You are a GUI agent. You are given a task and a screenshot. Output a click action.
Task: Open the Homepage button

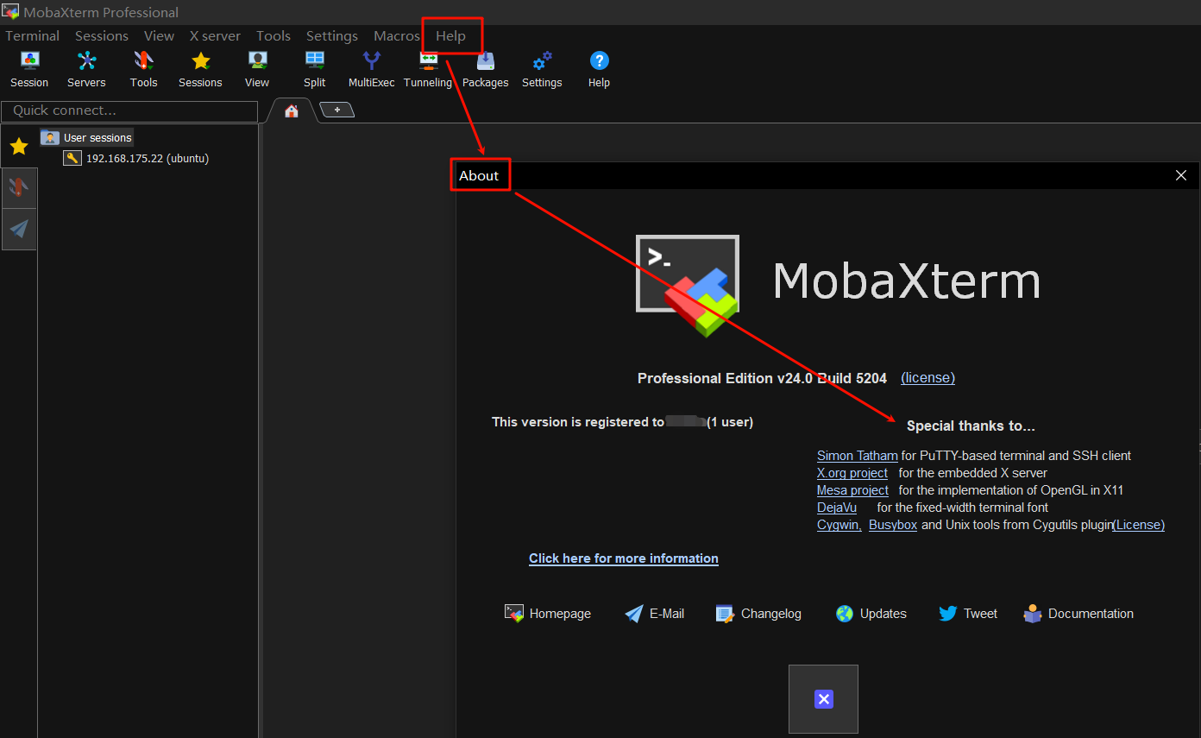[548, 614]
